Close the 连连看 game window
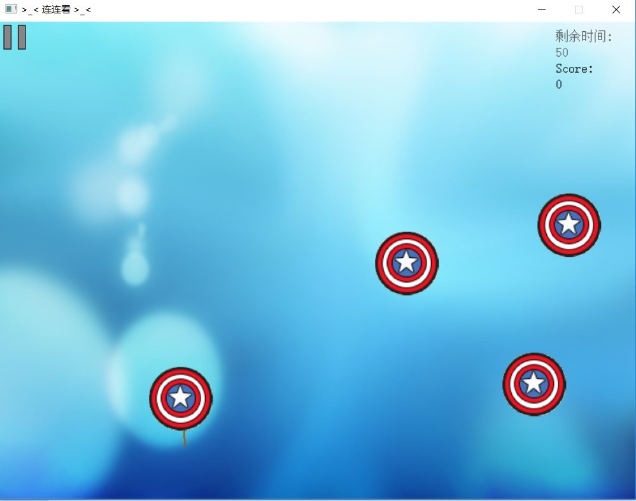Viewport: 636px width, 501px height. coord(616,10)
